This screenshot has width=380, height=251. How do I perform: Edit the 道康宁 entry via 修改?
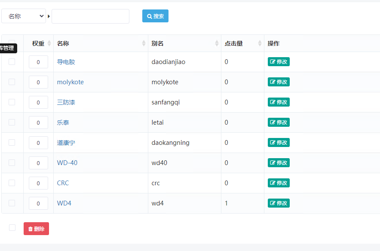[279, 142]
